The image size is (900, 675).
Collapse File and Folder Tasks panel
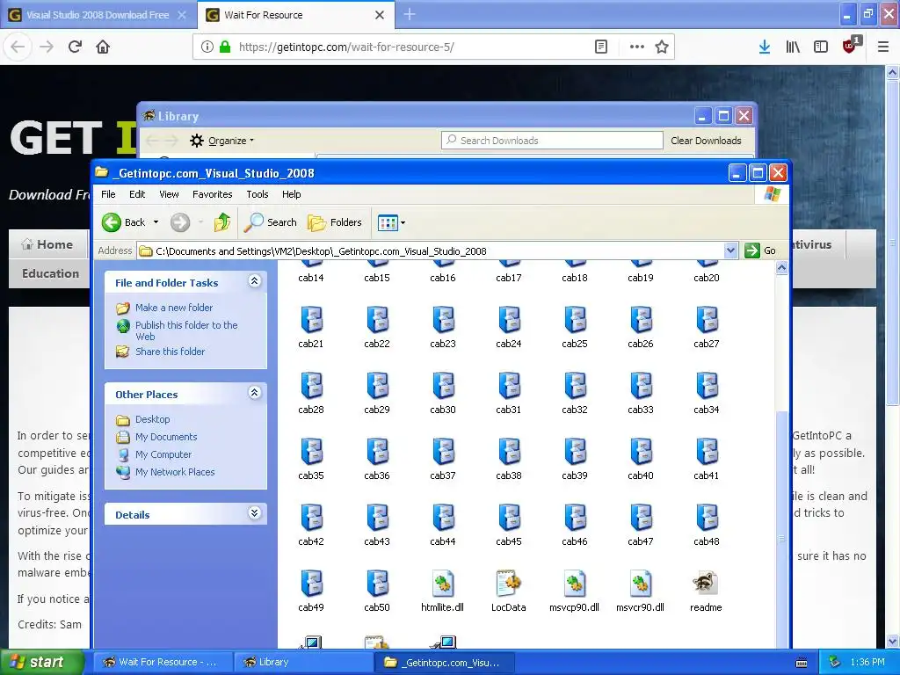254,280
